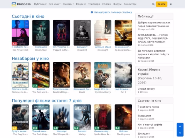This screenshot has height=138, width=185.
Task: Open the Devils Stay movie poster
Action: coord(41,33)
